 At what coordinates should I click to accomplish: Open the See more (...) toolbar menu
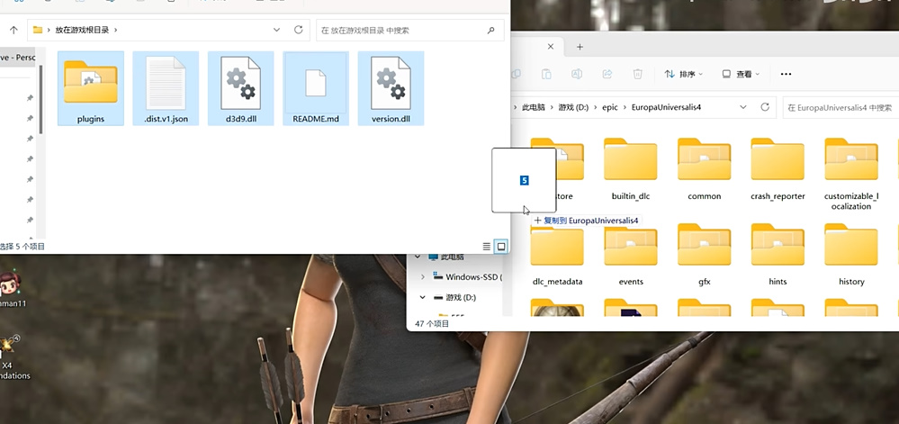[x=786, y=74]
